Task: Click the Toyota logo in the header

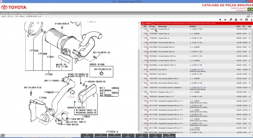Action: [x=14, y=7]
